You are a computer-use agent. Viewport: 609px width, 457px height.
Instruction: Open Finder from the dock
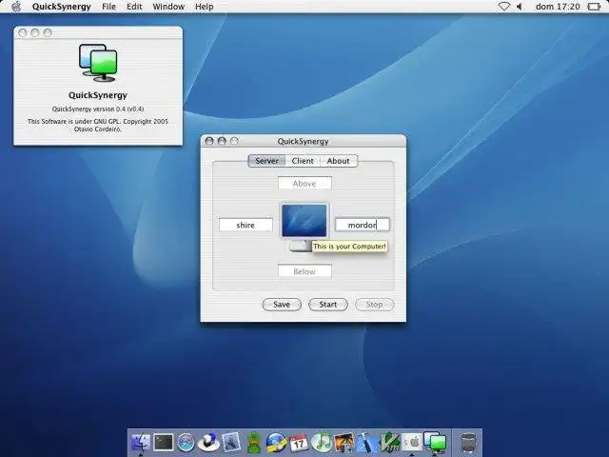click(x=141, y=442)
